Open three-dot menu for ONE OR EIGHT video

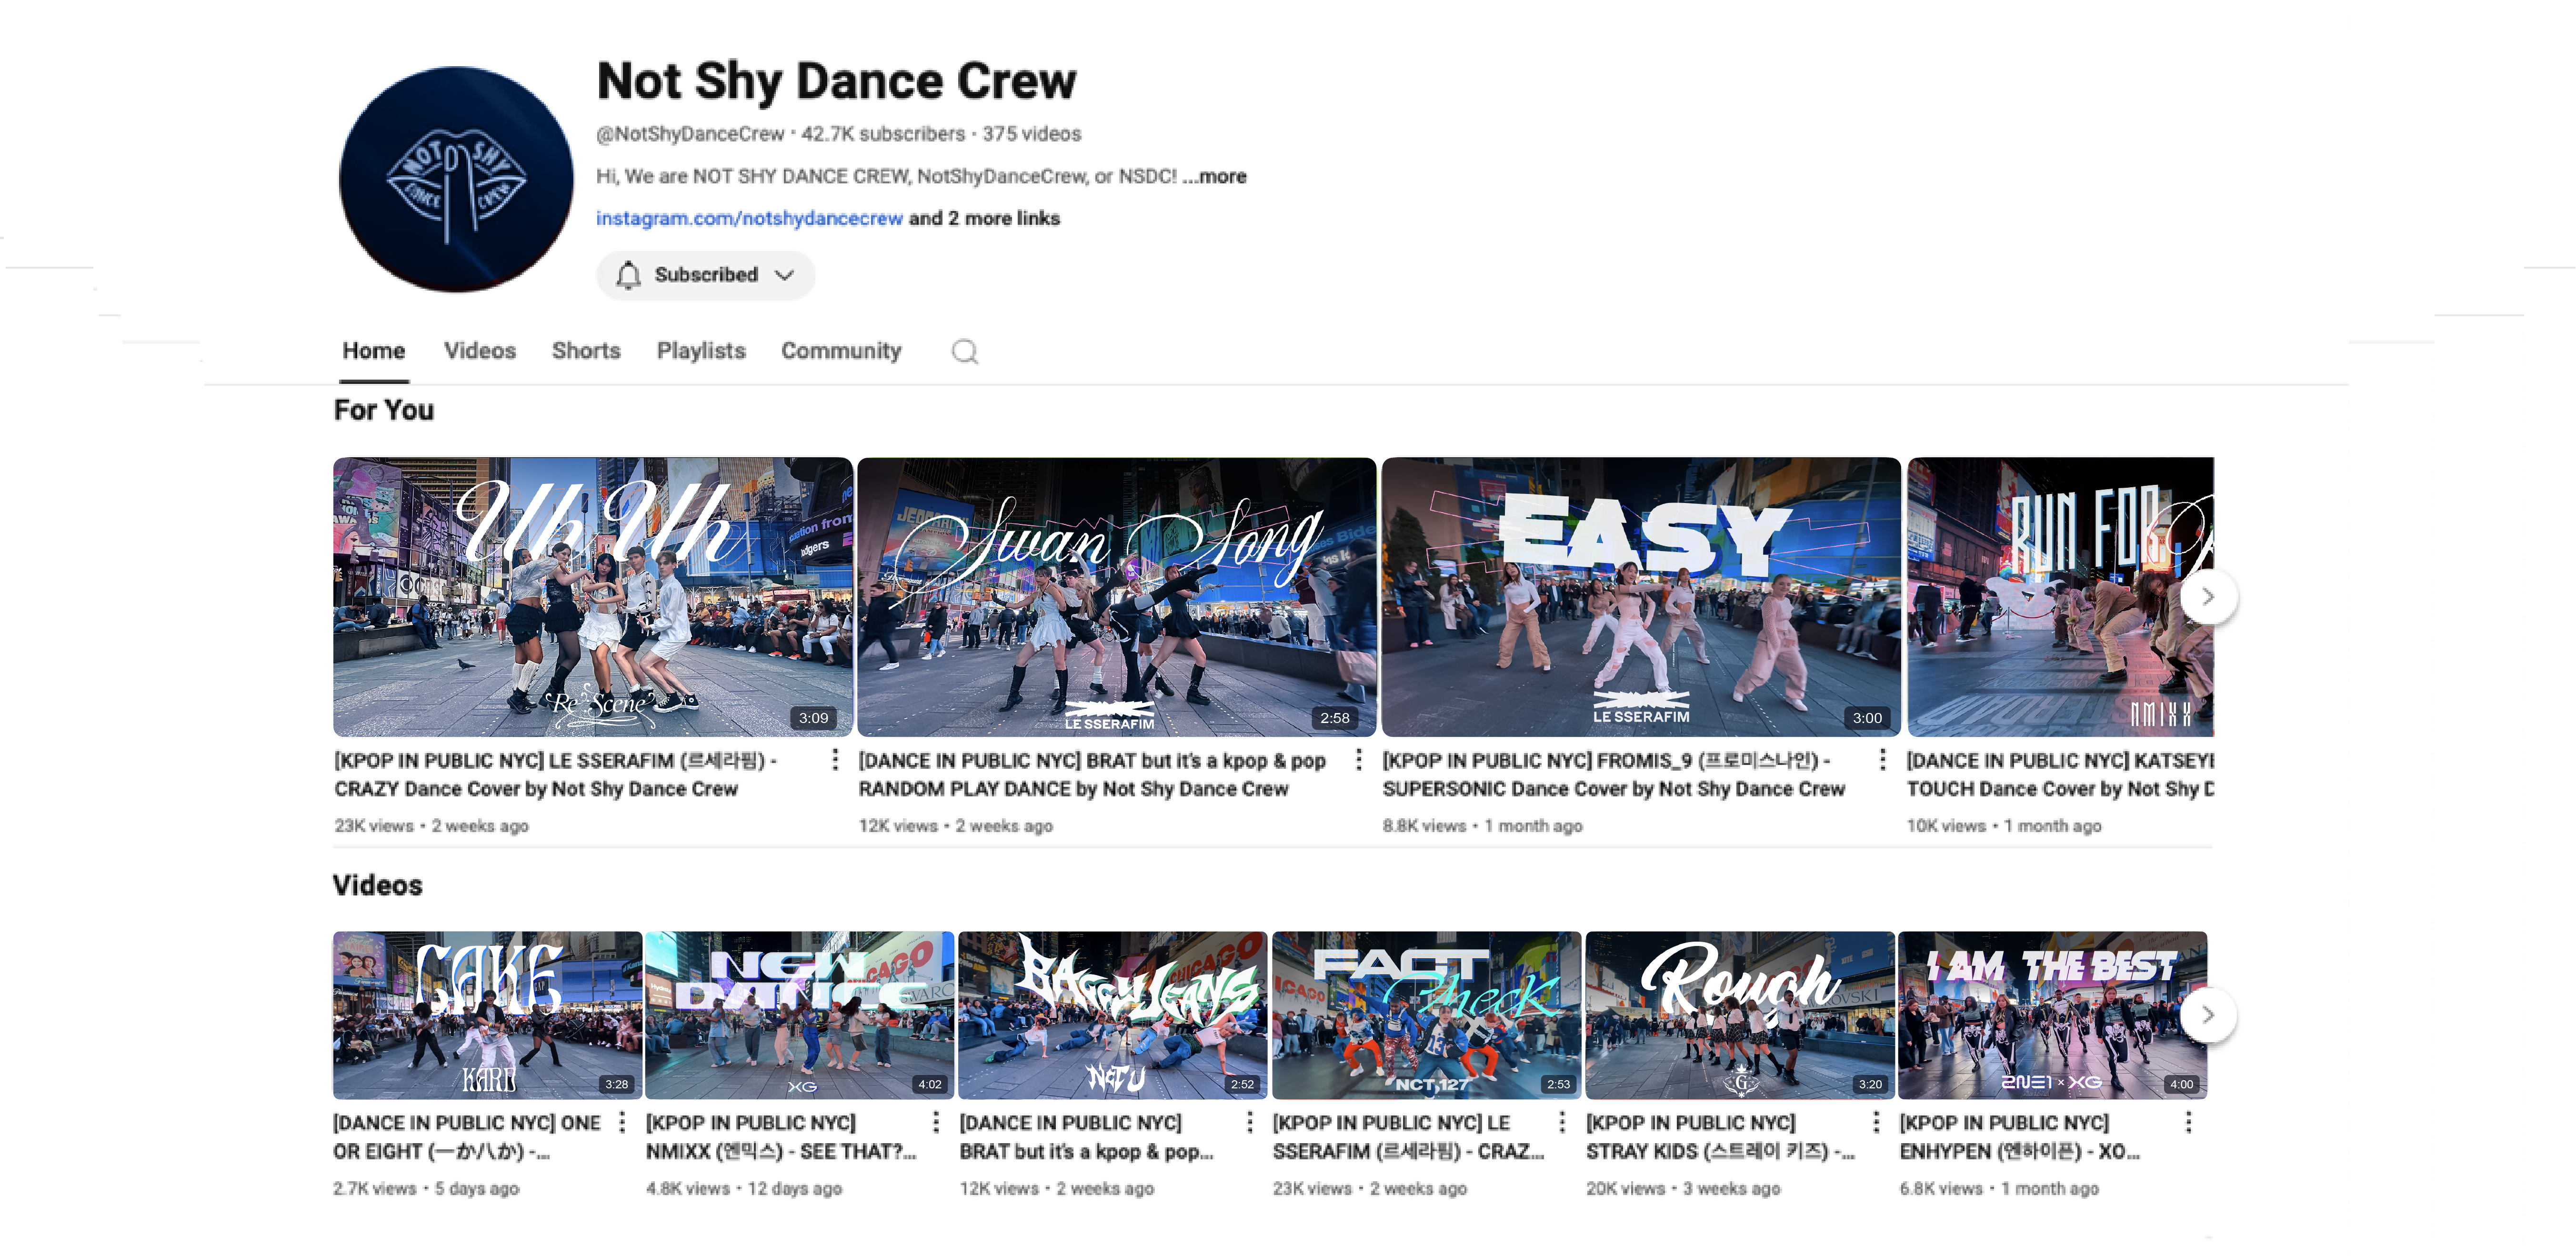click(622, 1122)
